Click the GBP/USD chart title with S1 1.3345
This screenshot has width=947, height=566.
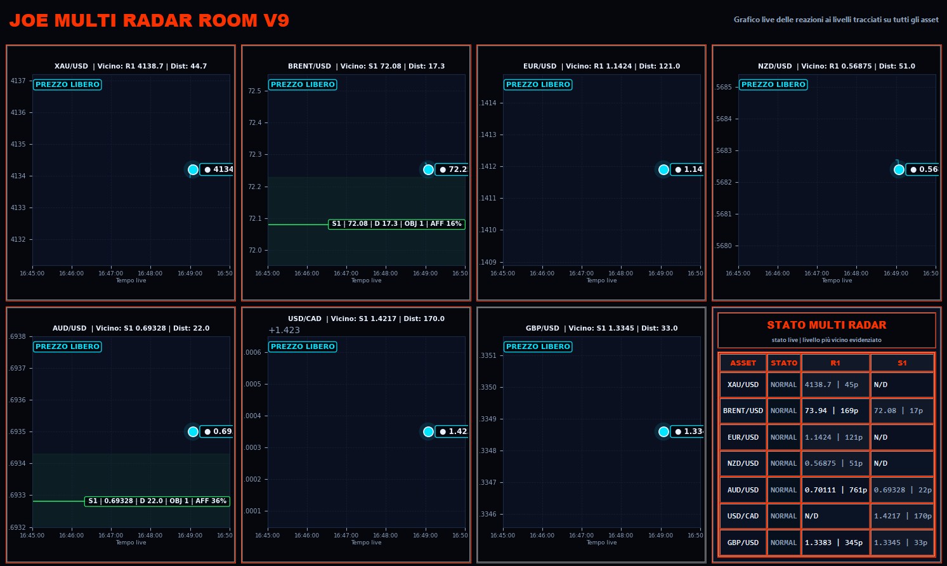tap(601, 328)
